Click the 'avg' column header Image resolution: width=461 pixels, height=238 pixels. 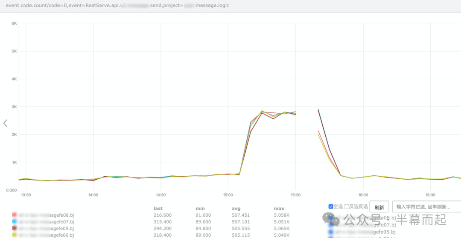tap(236, 208)
